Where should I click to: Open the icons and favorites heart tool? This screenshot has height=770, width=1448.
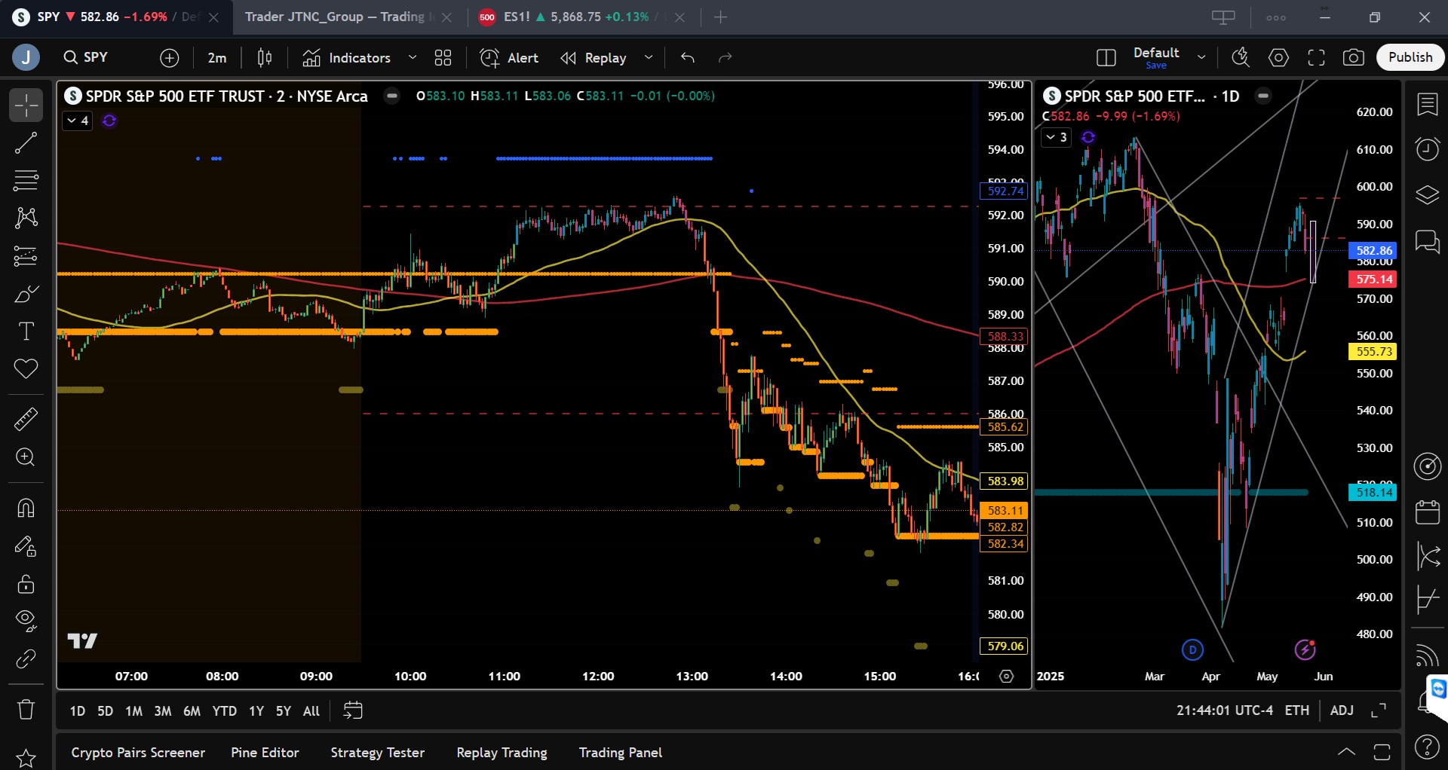[x=26, y=369]
